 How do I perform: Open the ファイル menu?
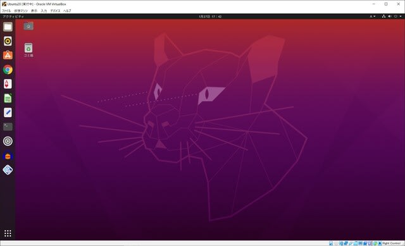tap(6, 11)
